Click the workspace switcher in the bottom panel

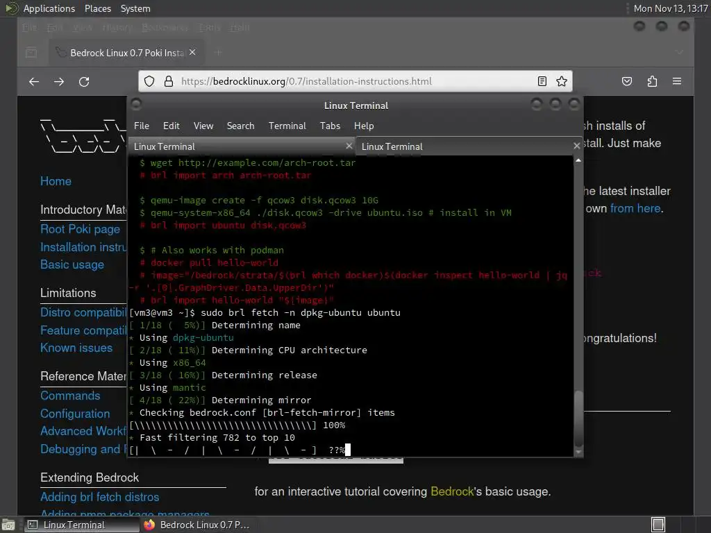658,525
